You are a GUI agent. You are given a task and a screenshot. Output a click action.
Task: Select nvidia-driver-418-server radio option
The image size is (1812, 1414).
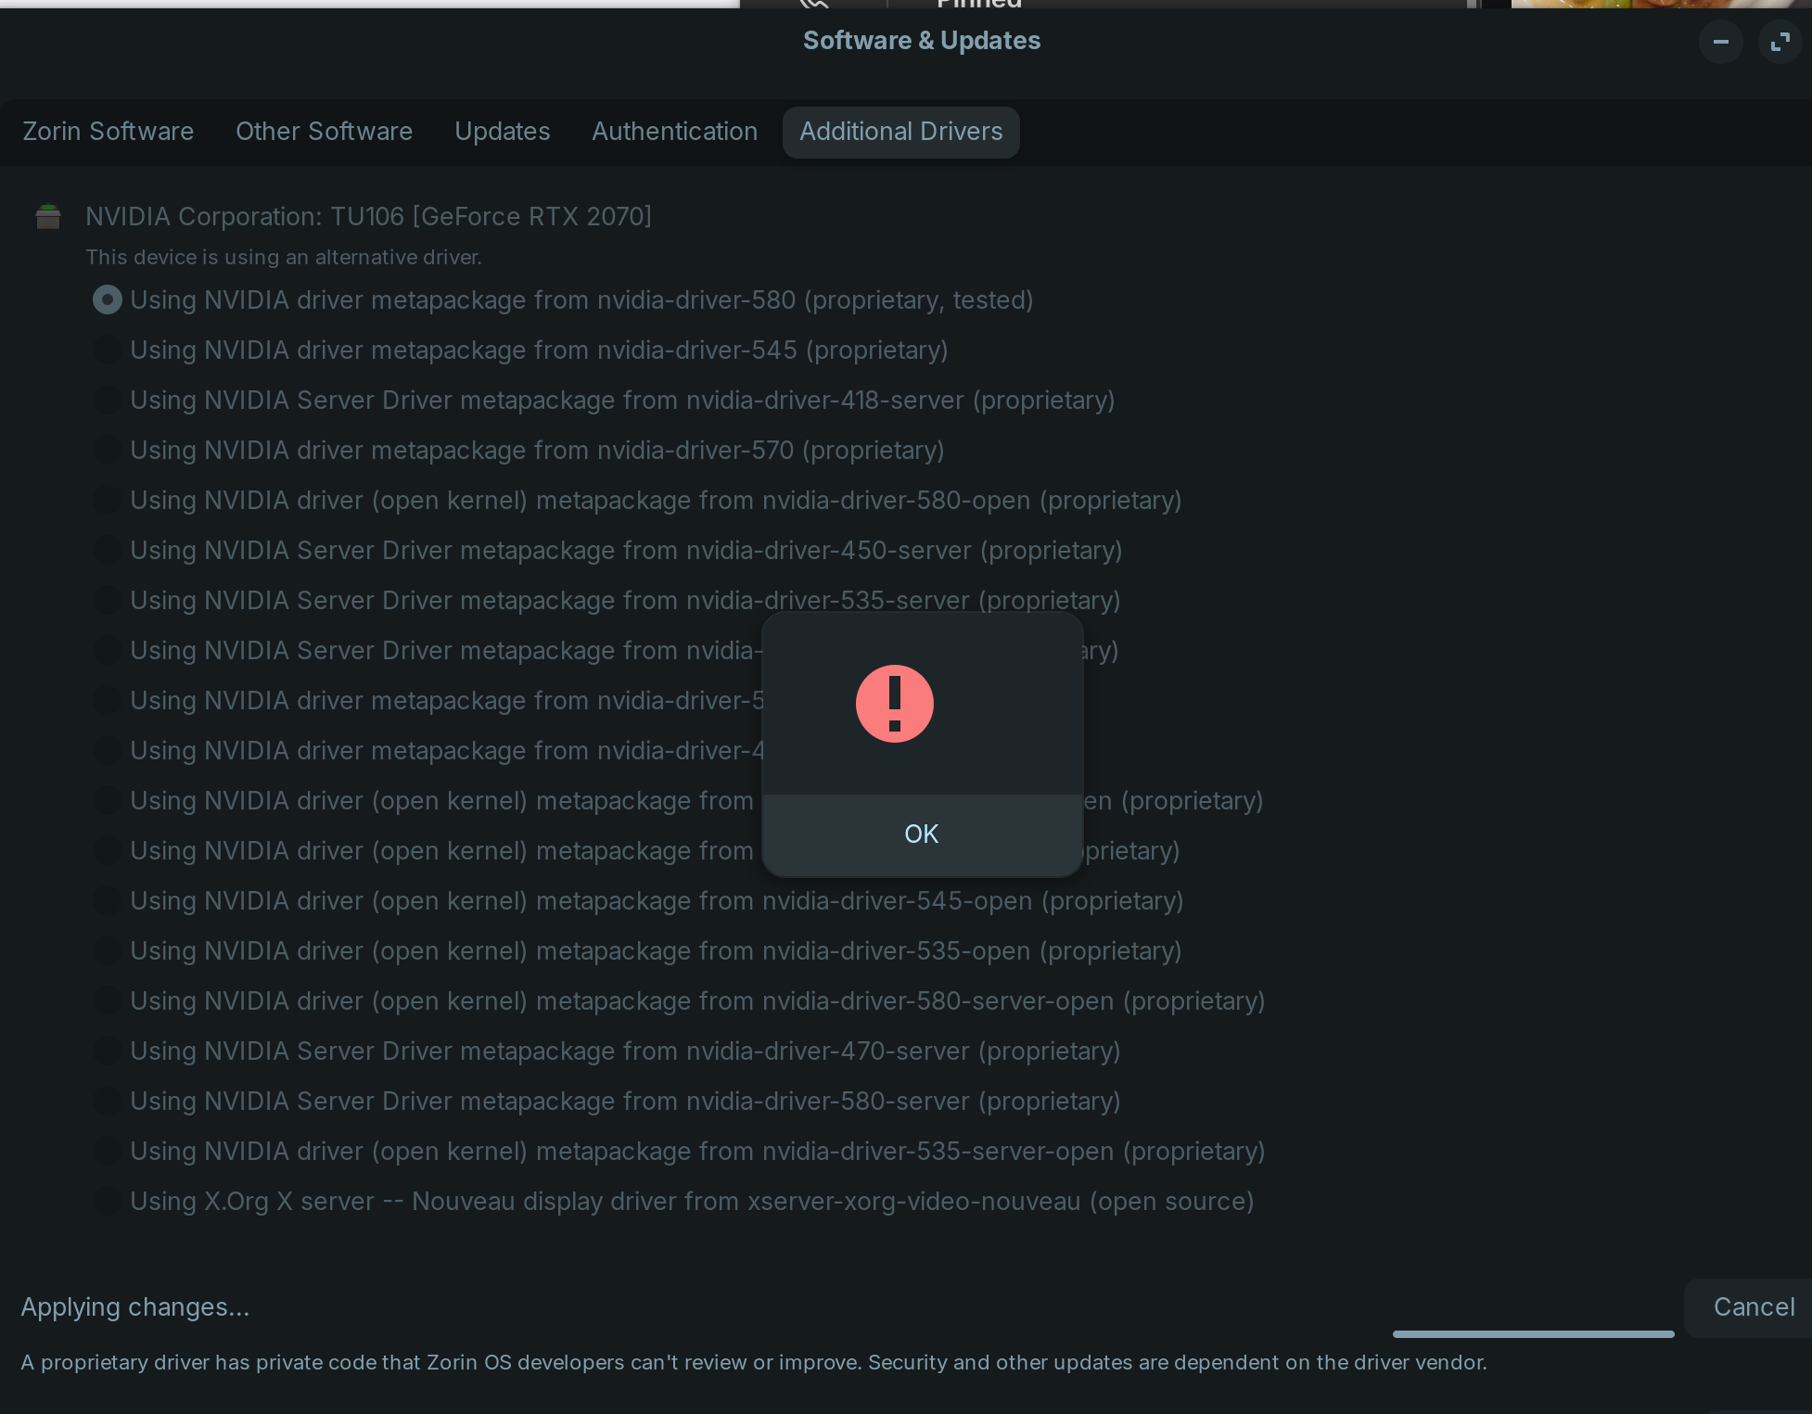point(108,401)
